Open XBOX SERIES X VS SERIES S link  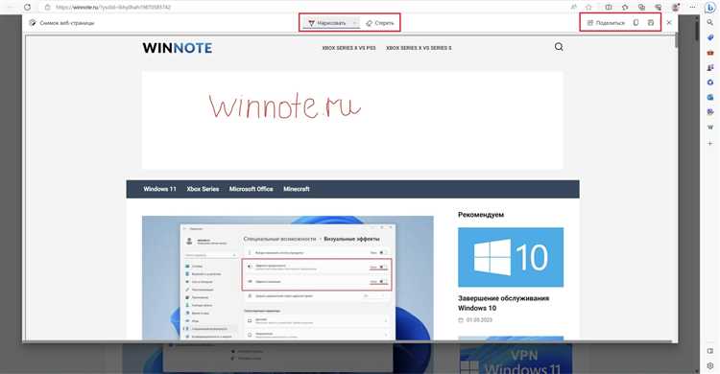[419, 48]
